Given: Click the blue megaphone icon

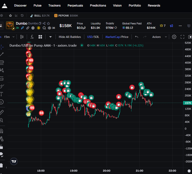Looking at the screenshot, I should [171, 26].
